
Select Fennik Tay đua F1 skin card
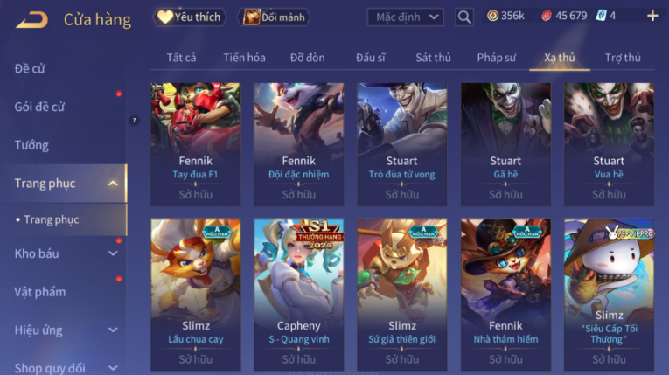[195, 144]
